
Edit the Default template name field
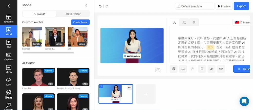point(195,6)
